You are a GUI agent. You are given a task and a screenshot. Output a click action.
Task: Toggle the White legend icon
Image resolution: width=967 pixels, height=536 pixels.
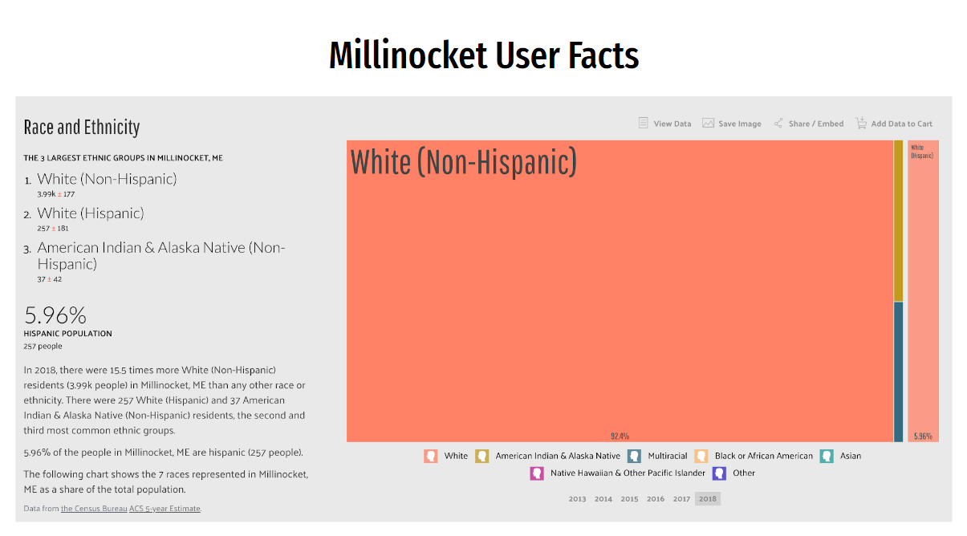(x=431, y=456)
